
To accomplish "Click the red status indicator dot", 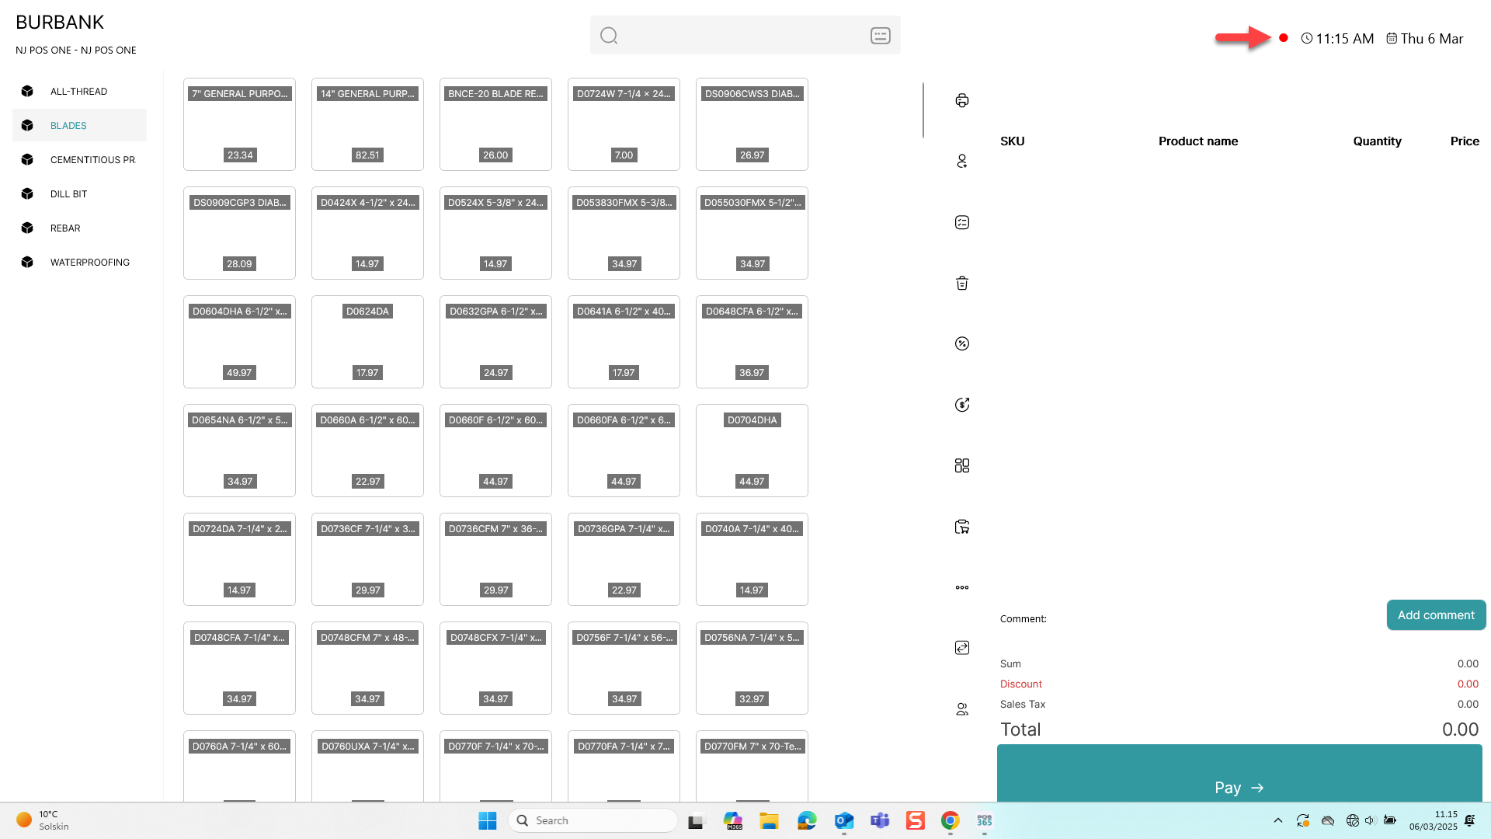I will click(x=1284, y=37).
